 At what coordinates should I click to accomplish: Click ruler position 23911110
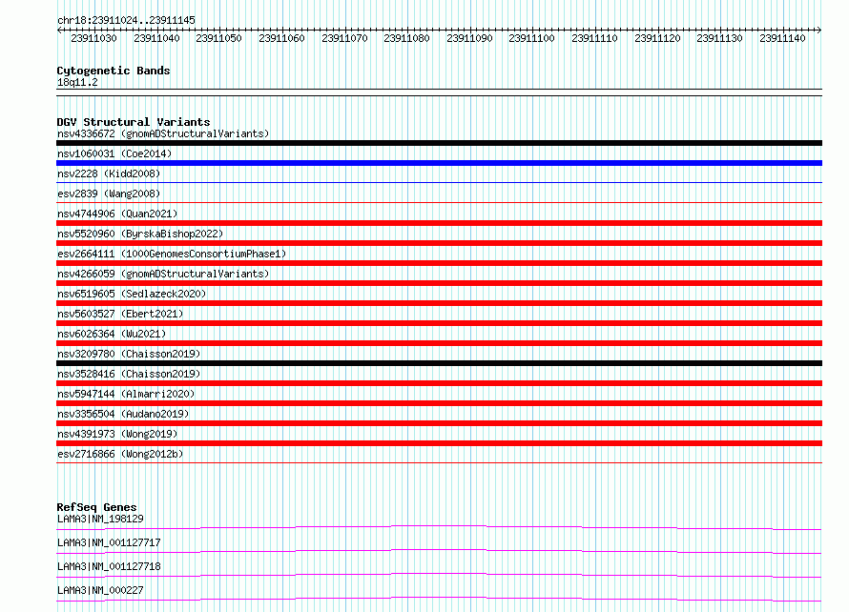594,38
